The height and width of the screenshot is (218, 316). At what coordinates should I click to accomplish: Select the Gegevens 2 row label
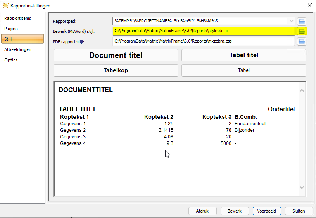73,130
